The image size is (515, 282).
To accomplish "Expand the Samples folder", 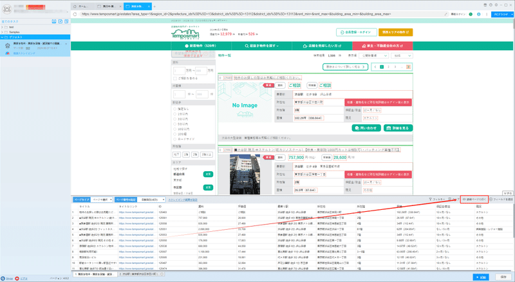I will (2, 32).
